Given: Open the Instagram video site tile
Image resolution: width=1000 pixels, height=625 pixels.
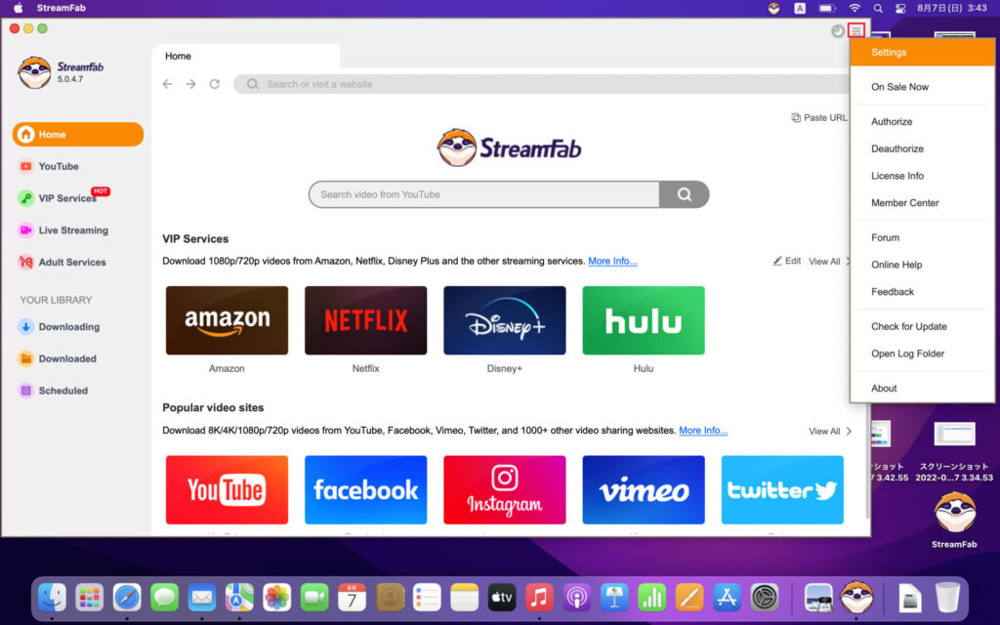Looking at the screenshot, I should pos(505,490).
